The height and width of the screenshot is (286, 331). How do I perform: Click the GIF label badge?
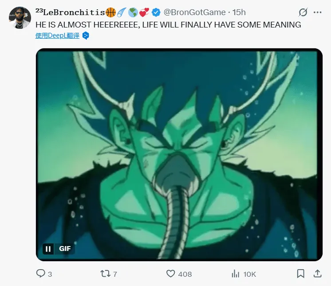coord(65,249)
